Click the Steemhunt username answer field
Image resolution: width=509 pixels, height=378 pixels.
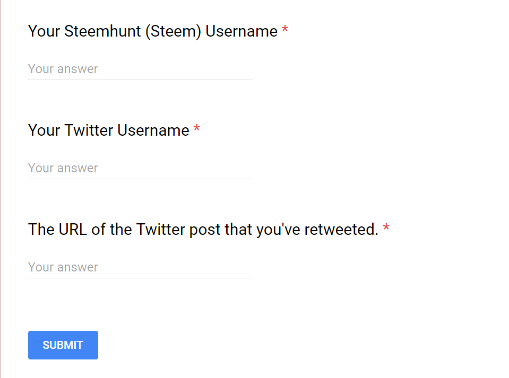[140, 69]
